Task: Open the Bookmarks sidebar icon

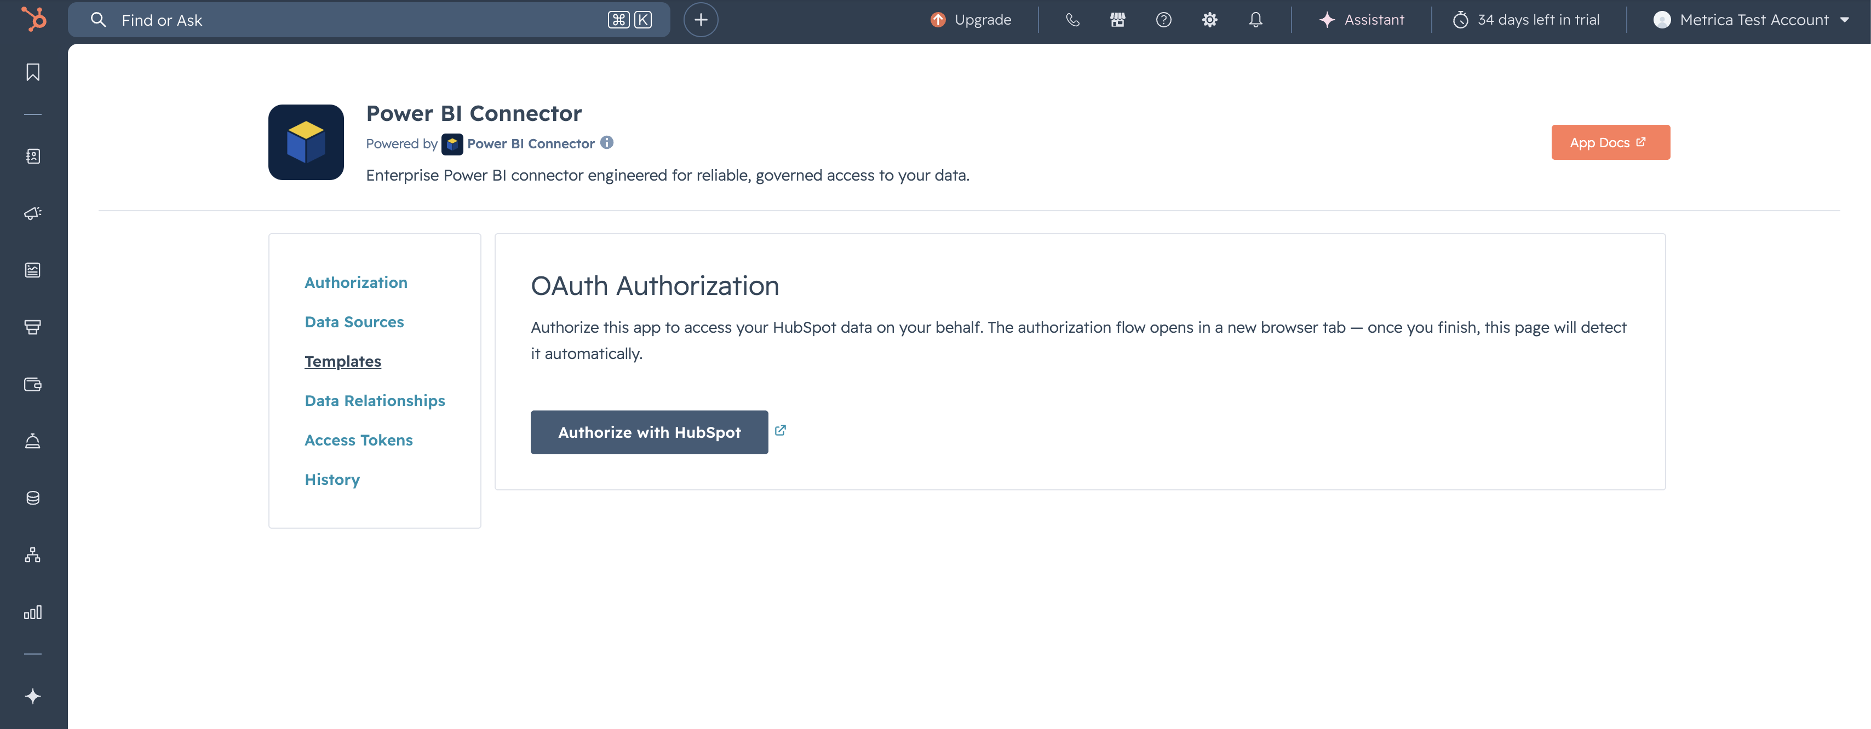Action: (33, 72)
